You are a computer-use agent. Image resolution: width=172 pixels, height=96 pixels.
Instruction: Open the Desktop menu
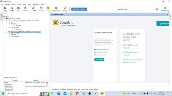click(36, 5)
